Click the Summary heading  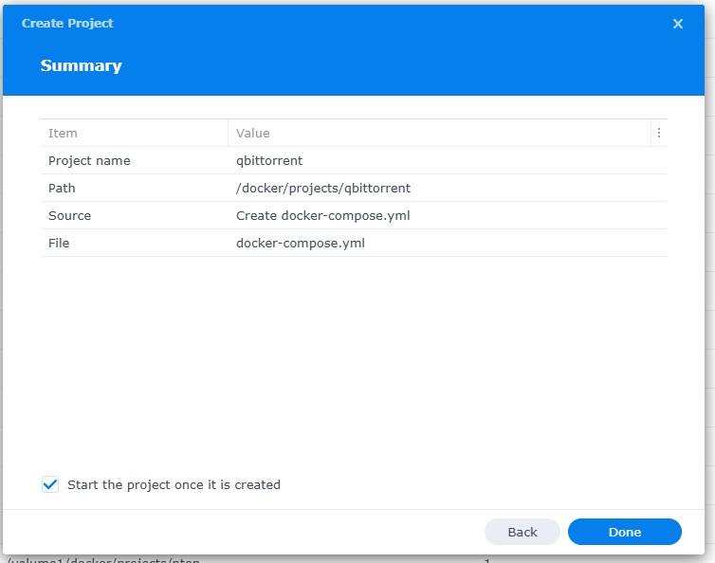[81, 66]
